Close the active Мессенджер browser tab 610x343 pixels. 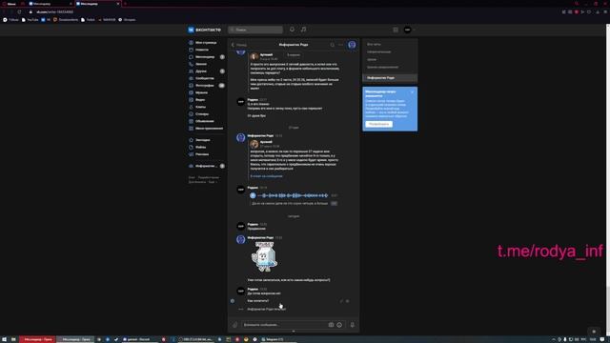coord(118,4)
